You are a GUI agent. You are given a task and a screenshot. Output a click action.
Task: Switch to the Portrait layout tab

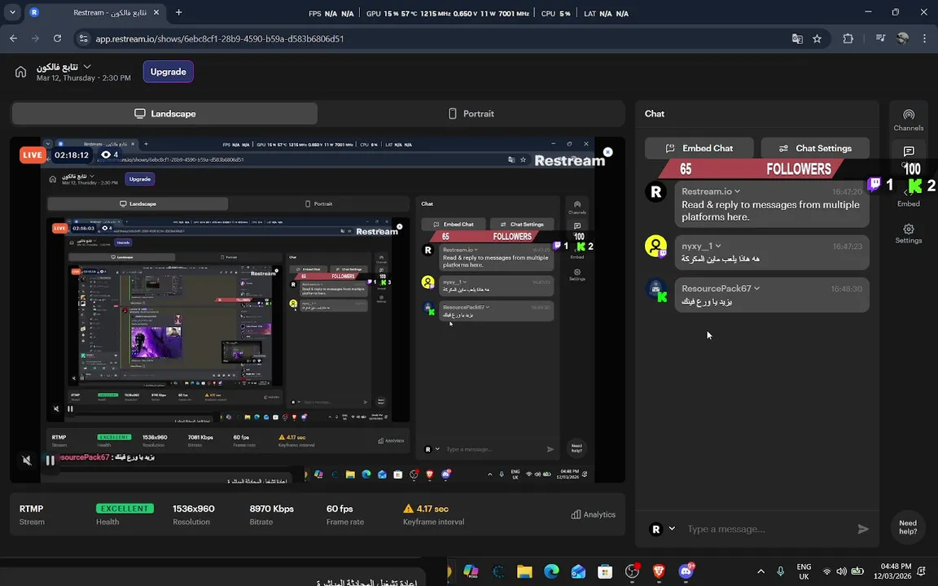[x=471, y=114]
